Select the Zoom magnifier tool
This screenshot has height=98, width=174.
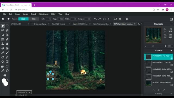point(7,71)
